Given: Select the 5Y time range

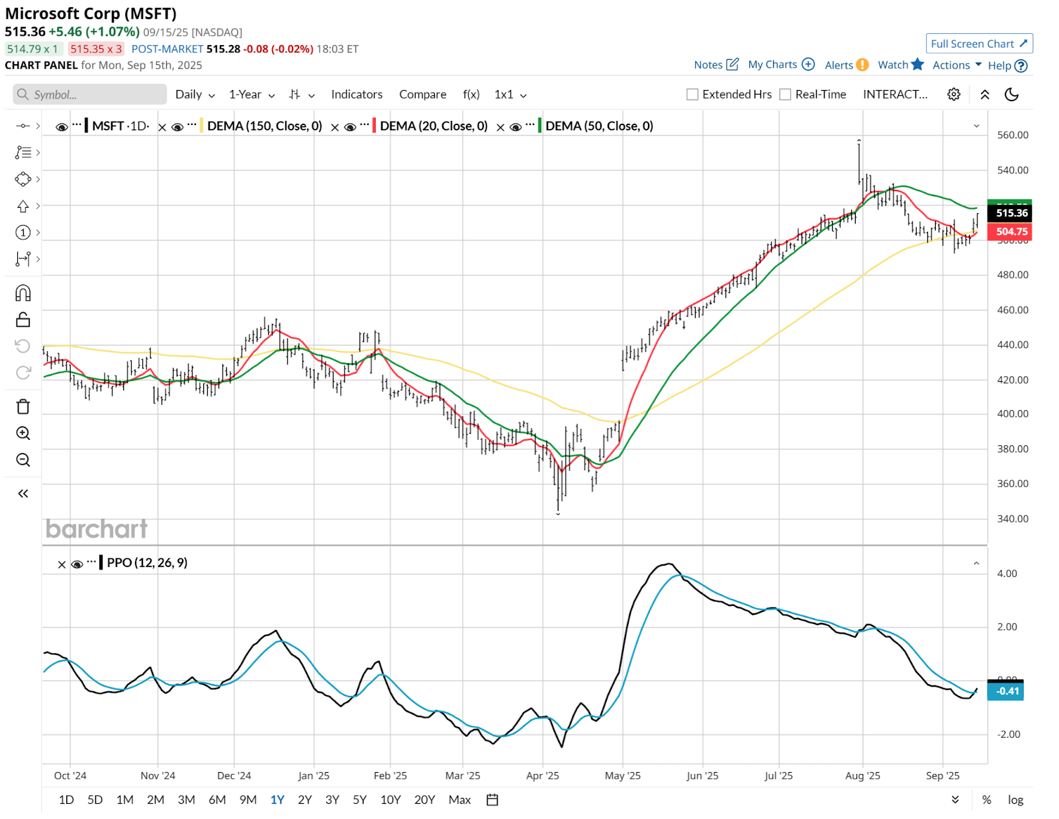Looking at the screenshot, I should tap(359, 800).
